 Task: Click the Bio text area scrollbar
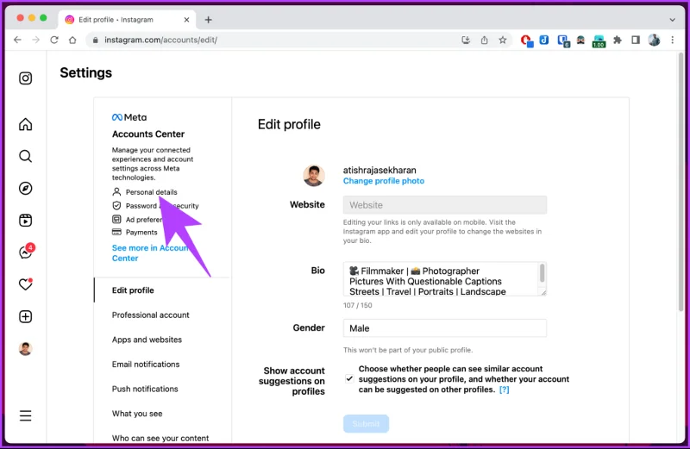pyautogui.click(x=543, y=273)
